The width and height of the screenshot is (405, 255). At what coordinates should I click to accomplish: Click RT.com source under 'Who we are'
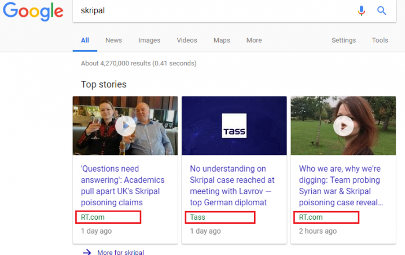point(311,217)
